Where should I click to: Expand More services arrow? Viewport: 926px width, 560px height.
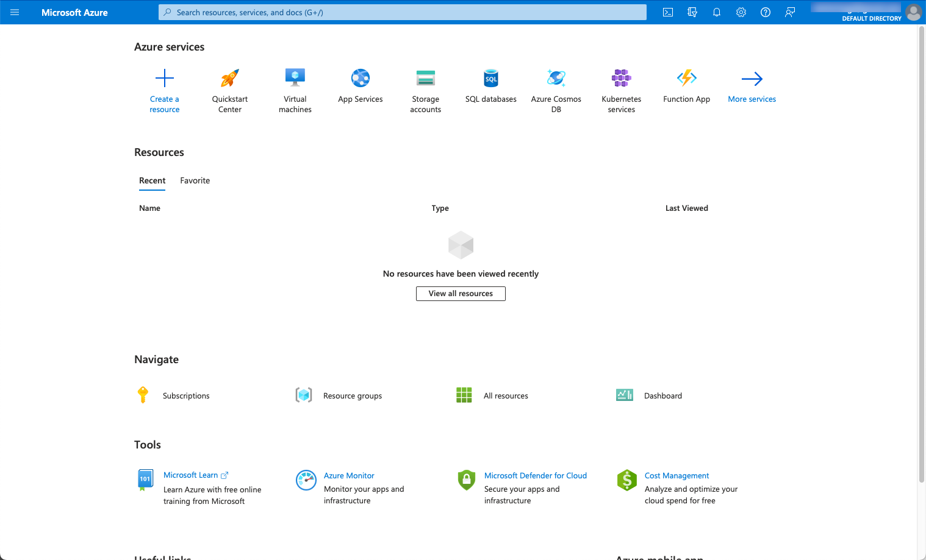pos(752,79)
